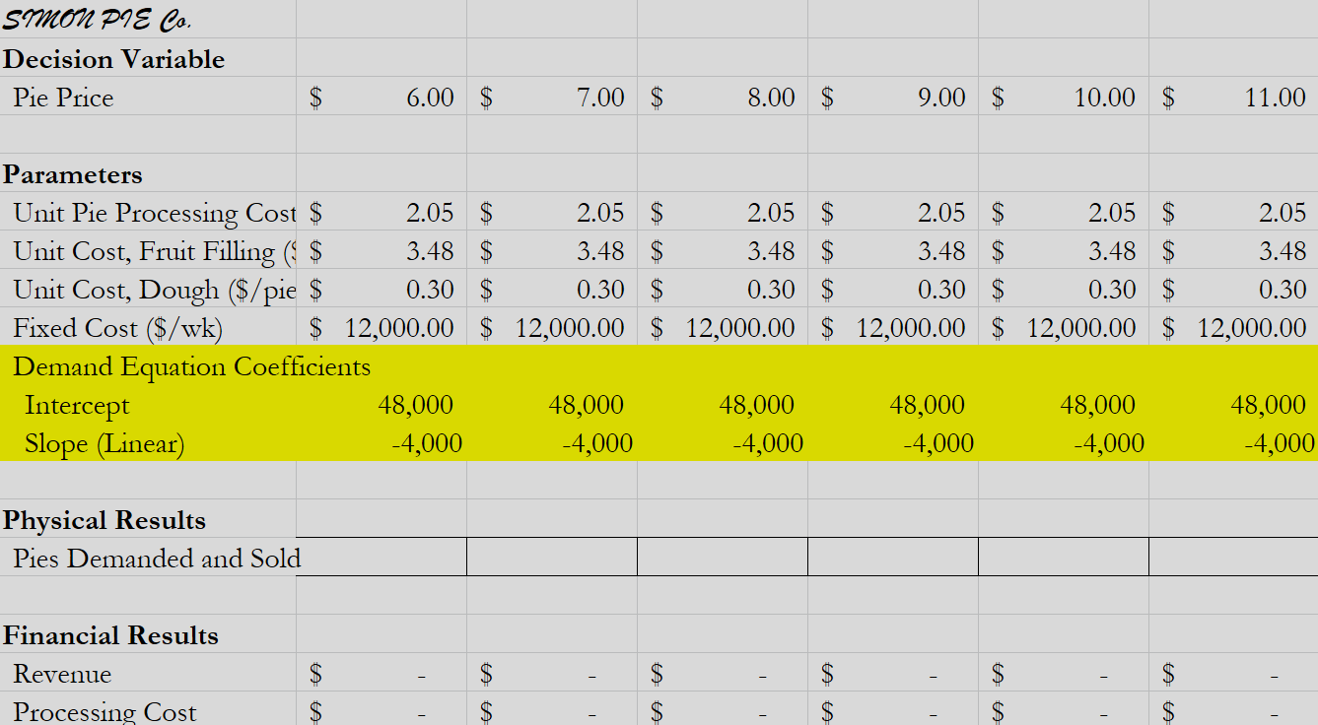Image resolution: width=1318 pixels, height=725 pixels.
Task: Click the Intercept row label
Action: click(x=77, y=405)
